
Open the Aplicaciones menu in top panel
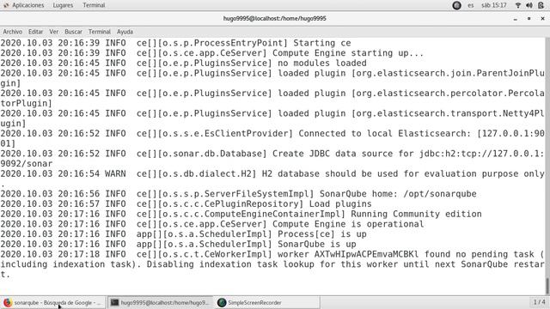tap(28, 5)
